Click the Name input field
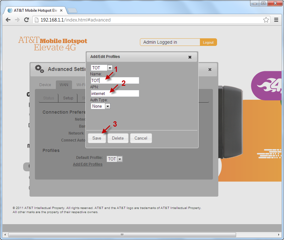 click(115, 80)
